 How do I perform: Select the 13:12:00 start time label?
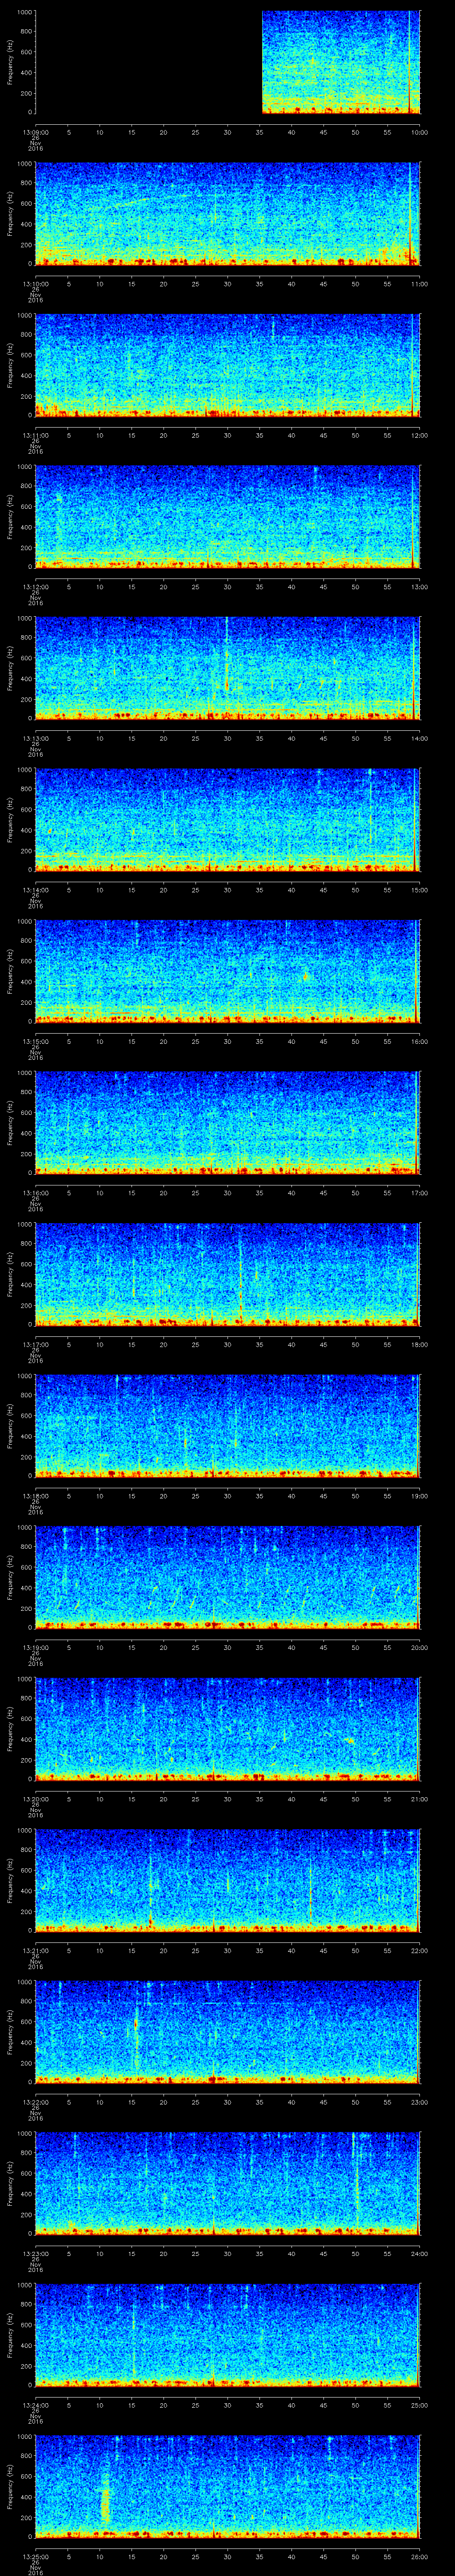(35, 586)
